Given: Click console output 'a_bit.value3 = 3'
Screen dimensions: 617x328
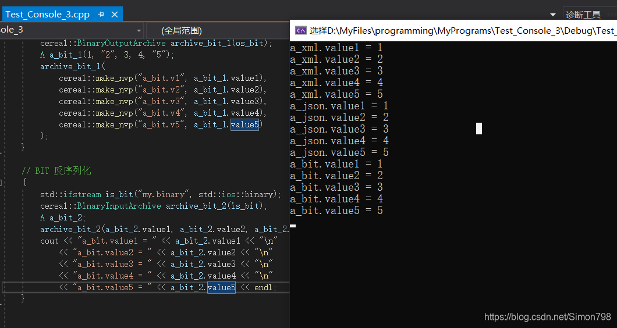Looking at the screenshot, I should click(x=336, y=187).
